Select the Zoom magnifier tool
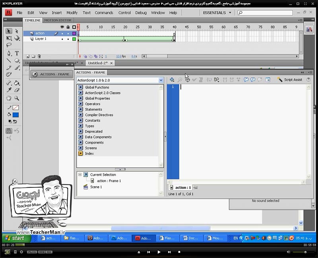This screenshot has height=258, width=318. pyautogui.click(x=17, y=98)
